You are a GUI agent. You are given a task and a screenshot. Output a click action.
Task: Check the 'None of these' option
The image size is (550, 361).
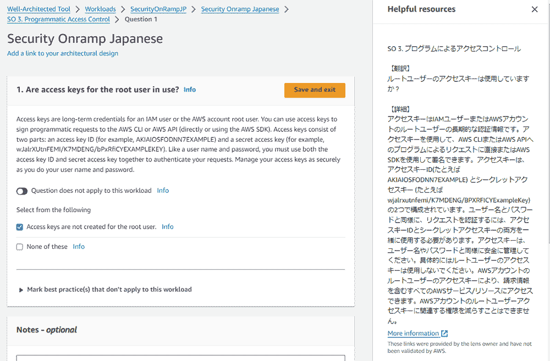(x=20, y=247)
